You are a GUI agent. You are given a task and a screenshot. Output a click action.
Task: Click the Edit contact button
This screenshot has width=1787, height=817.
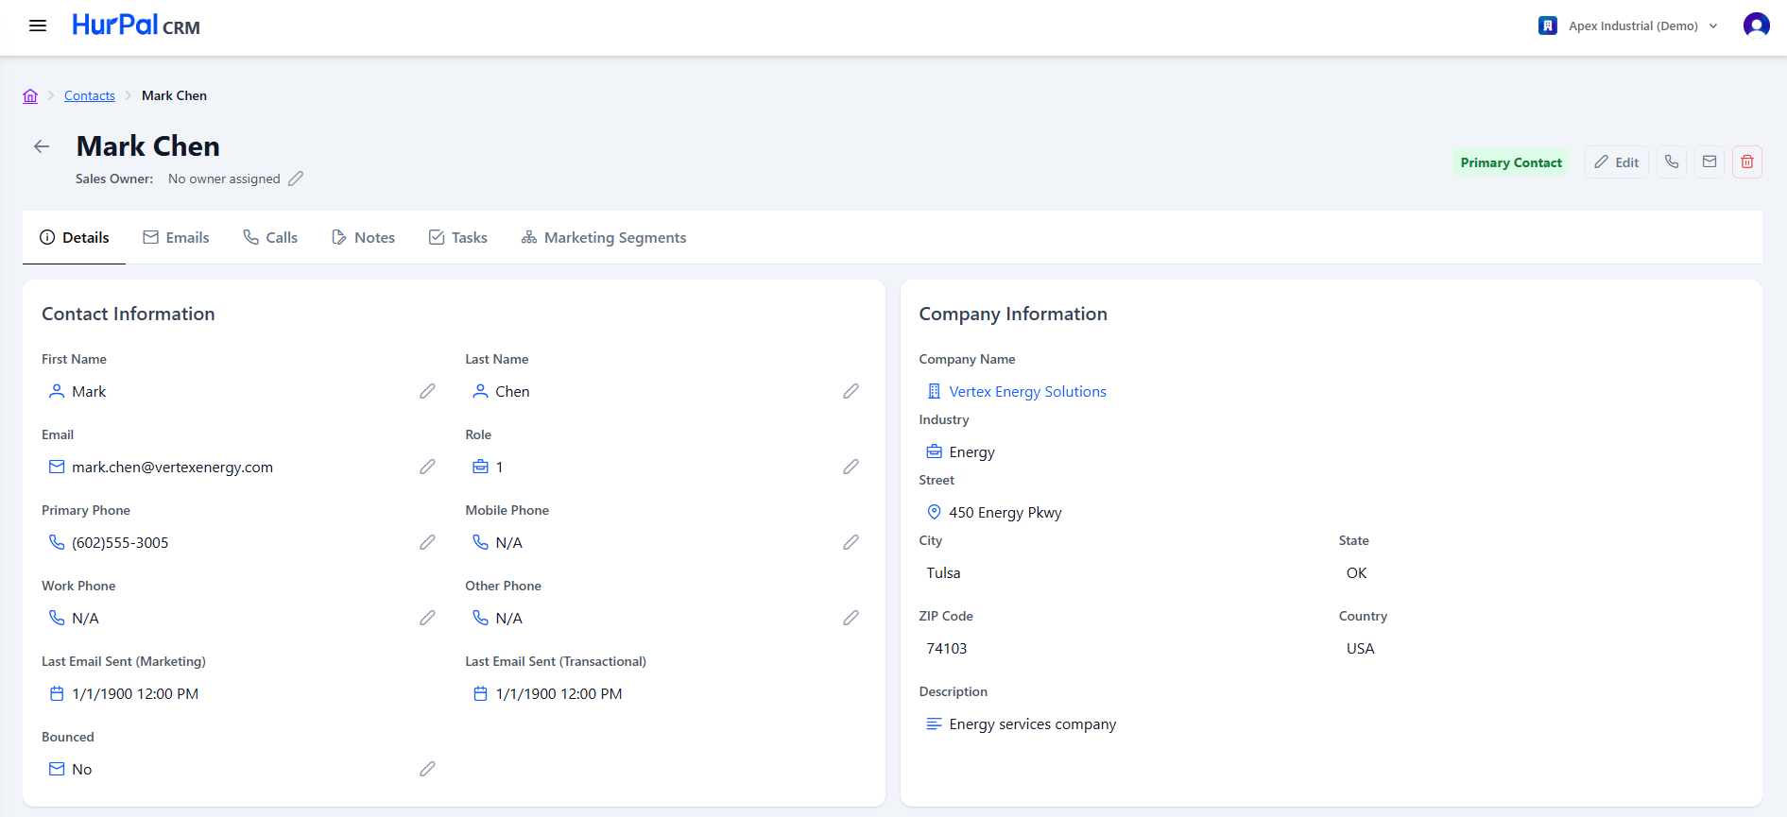tap(1617, 162)
